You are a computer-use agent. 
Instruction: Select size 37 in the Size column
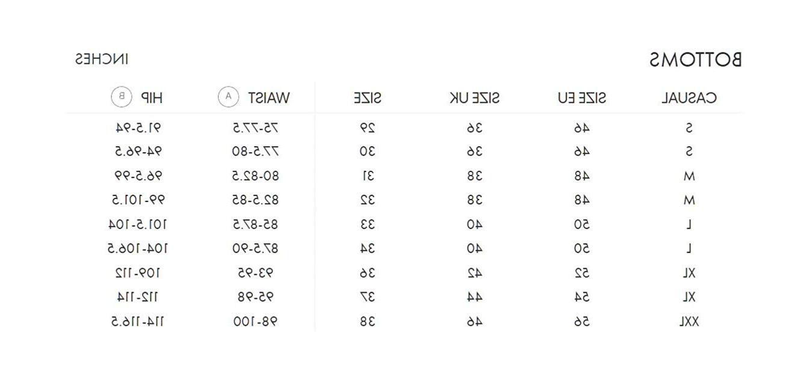(367, 297)
